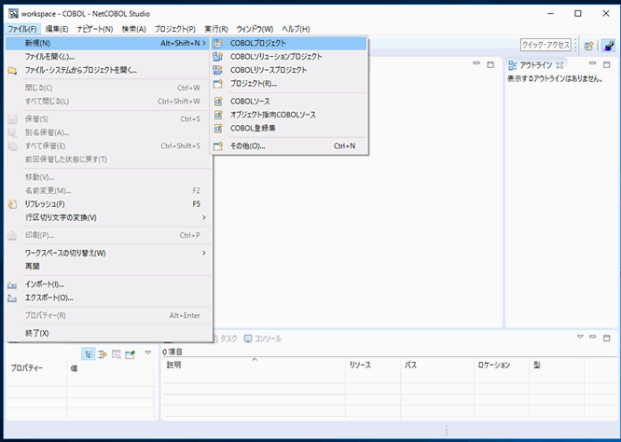Click the インポート icon

[12, 284]
